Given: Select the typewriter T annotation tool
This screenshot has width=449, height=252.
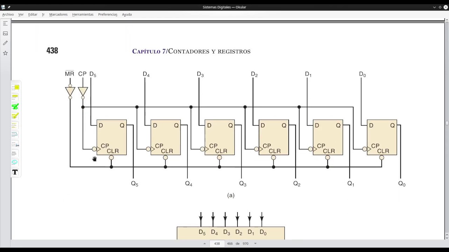Looking at the screenshot, I should 15,172.
